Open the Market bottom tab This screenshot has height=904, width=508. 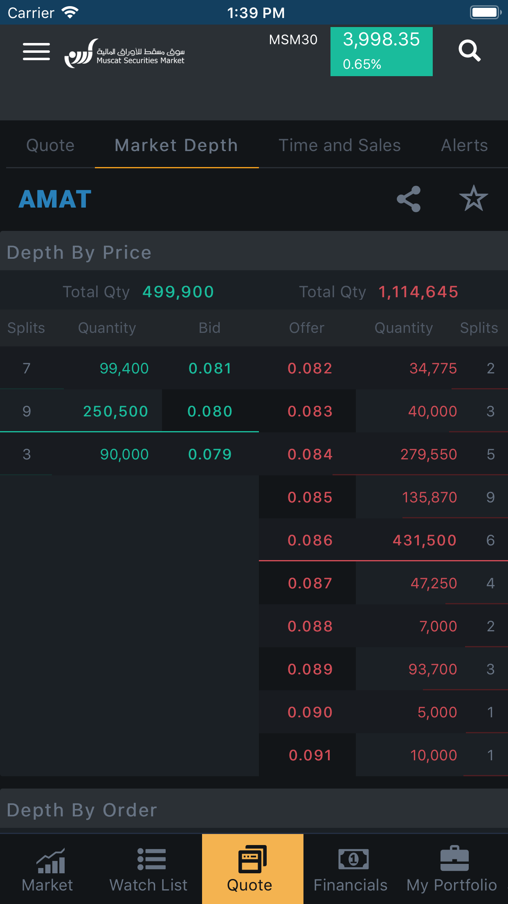(48, 869)
